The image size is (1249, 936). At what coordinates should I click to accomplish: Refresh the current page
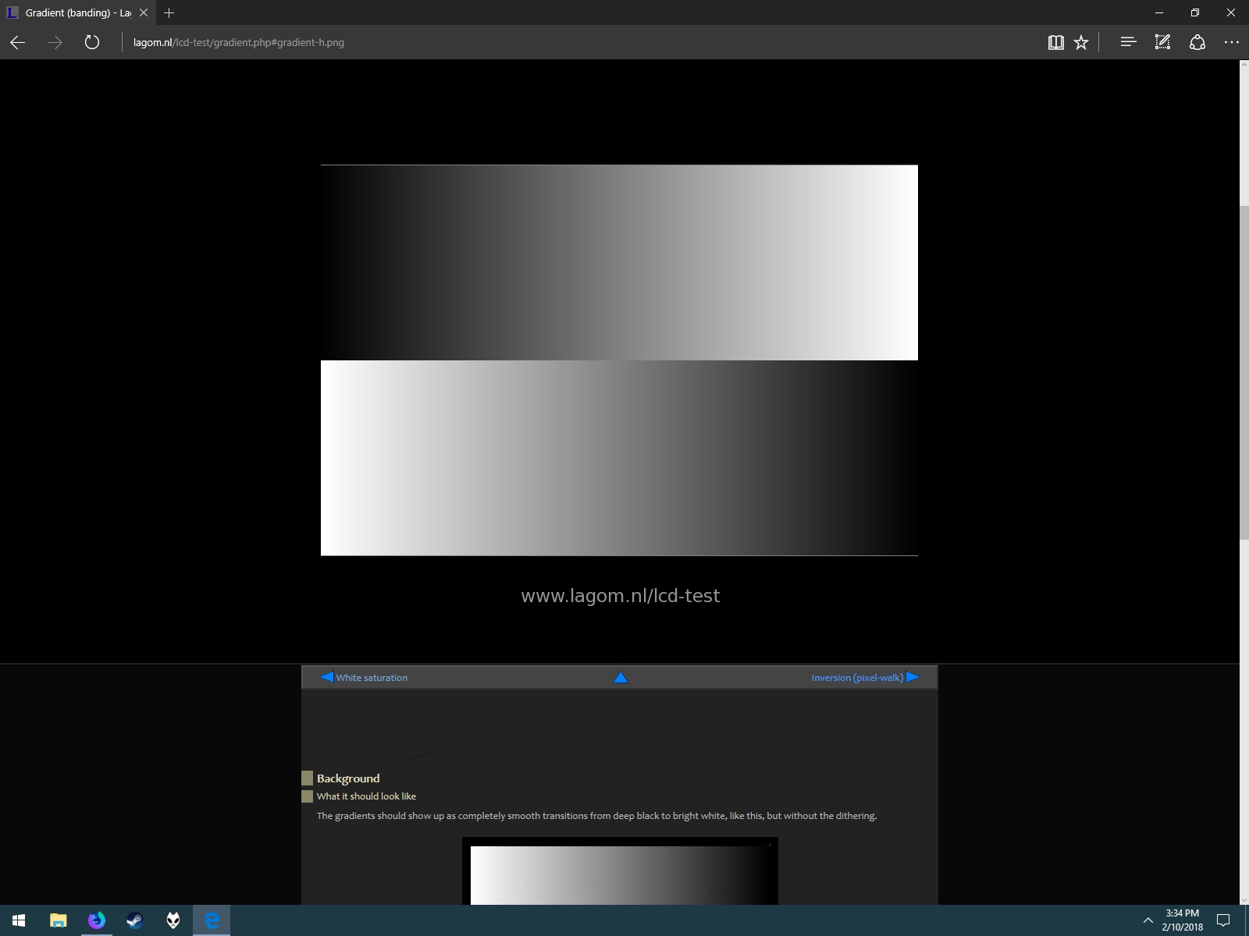[92, 42]
